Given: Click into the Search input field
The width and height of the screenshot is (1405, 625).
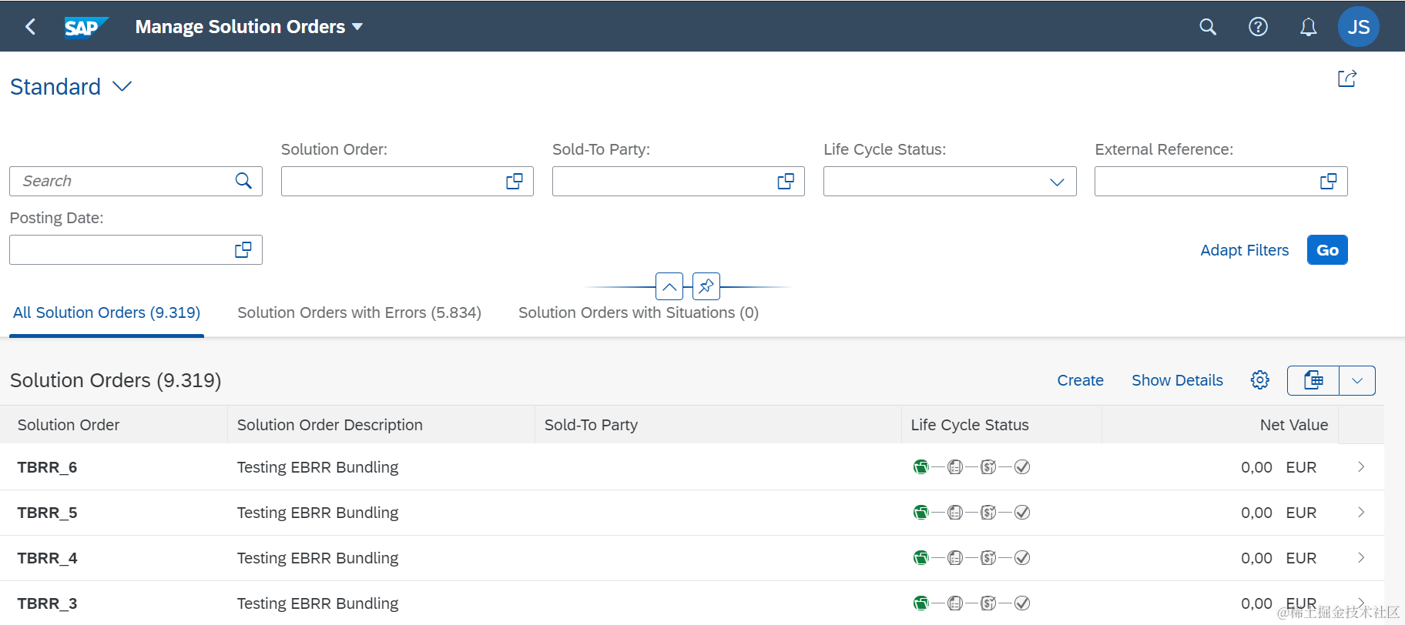Looking at the screenshot, I should (123, 182).
